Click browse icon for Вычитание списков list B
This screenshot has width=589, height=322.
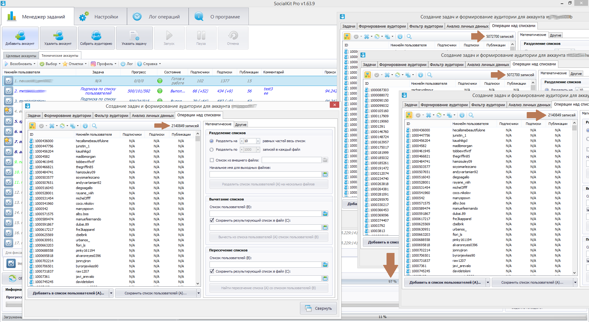point(325,214)
